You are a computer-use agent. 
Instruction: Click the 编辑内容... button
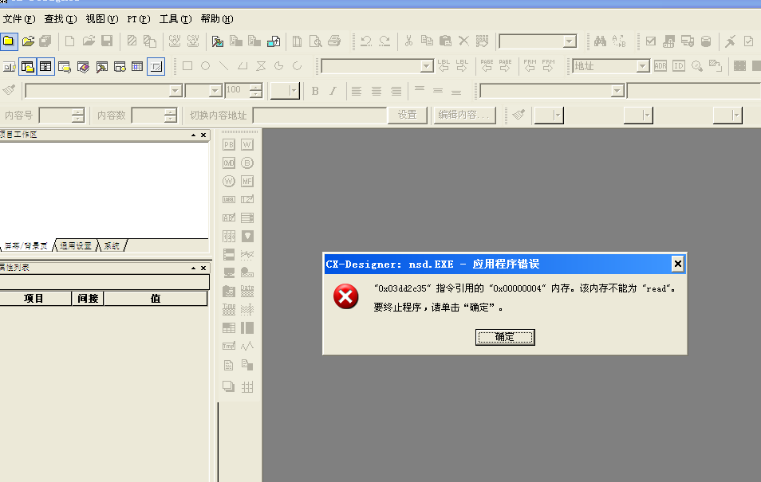465,115
